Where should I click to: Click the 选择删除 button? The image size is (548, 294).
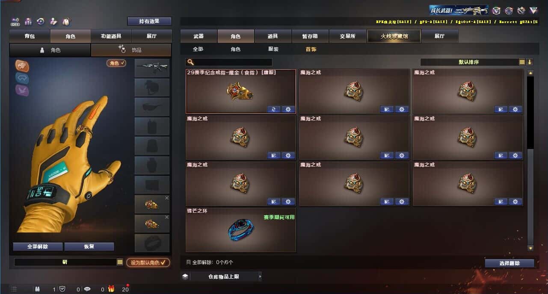(509, 263)
